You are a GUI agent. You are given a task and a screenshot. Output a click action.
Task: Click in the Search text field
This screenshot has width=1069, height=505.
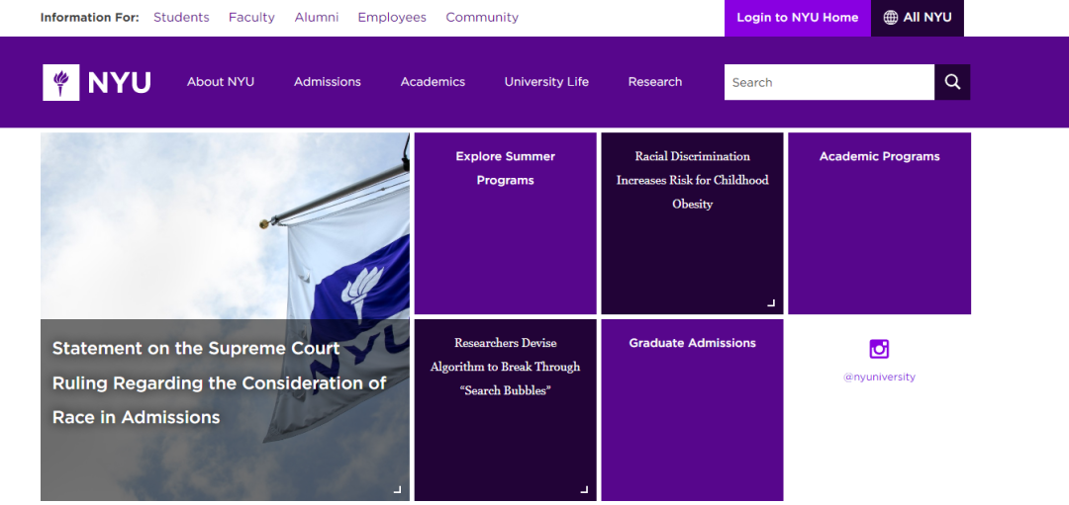coord(829,82)
